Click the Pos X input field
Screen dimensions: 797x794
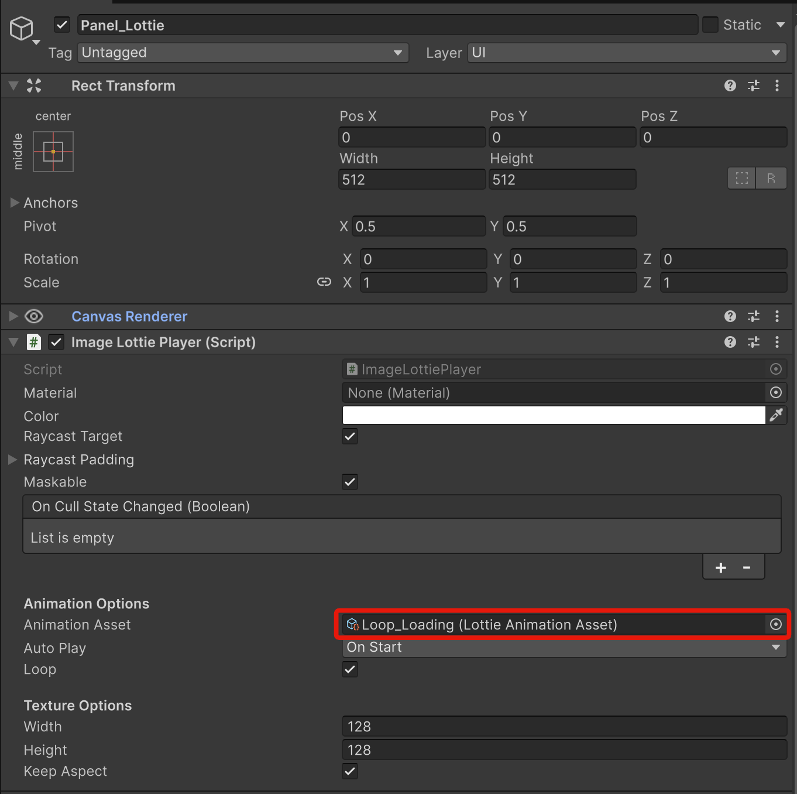412,138
